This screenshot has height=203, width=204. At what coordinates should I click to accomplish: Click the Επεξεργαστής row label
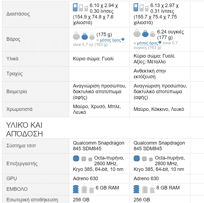coord(22,164)
